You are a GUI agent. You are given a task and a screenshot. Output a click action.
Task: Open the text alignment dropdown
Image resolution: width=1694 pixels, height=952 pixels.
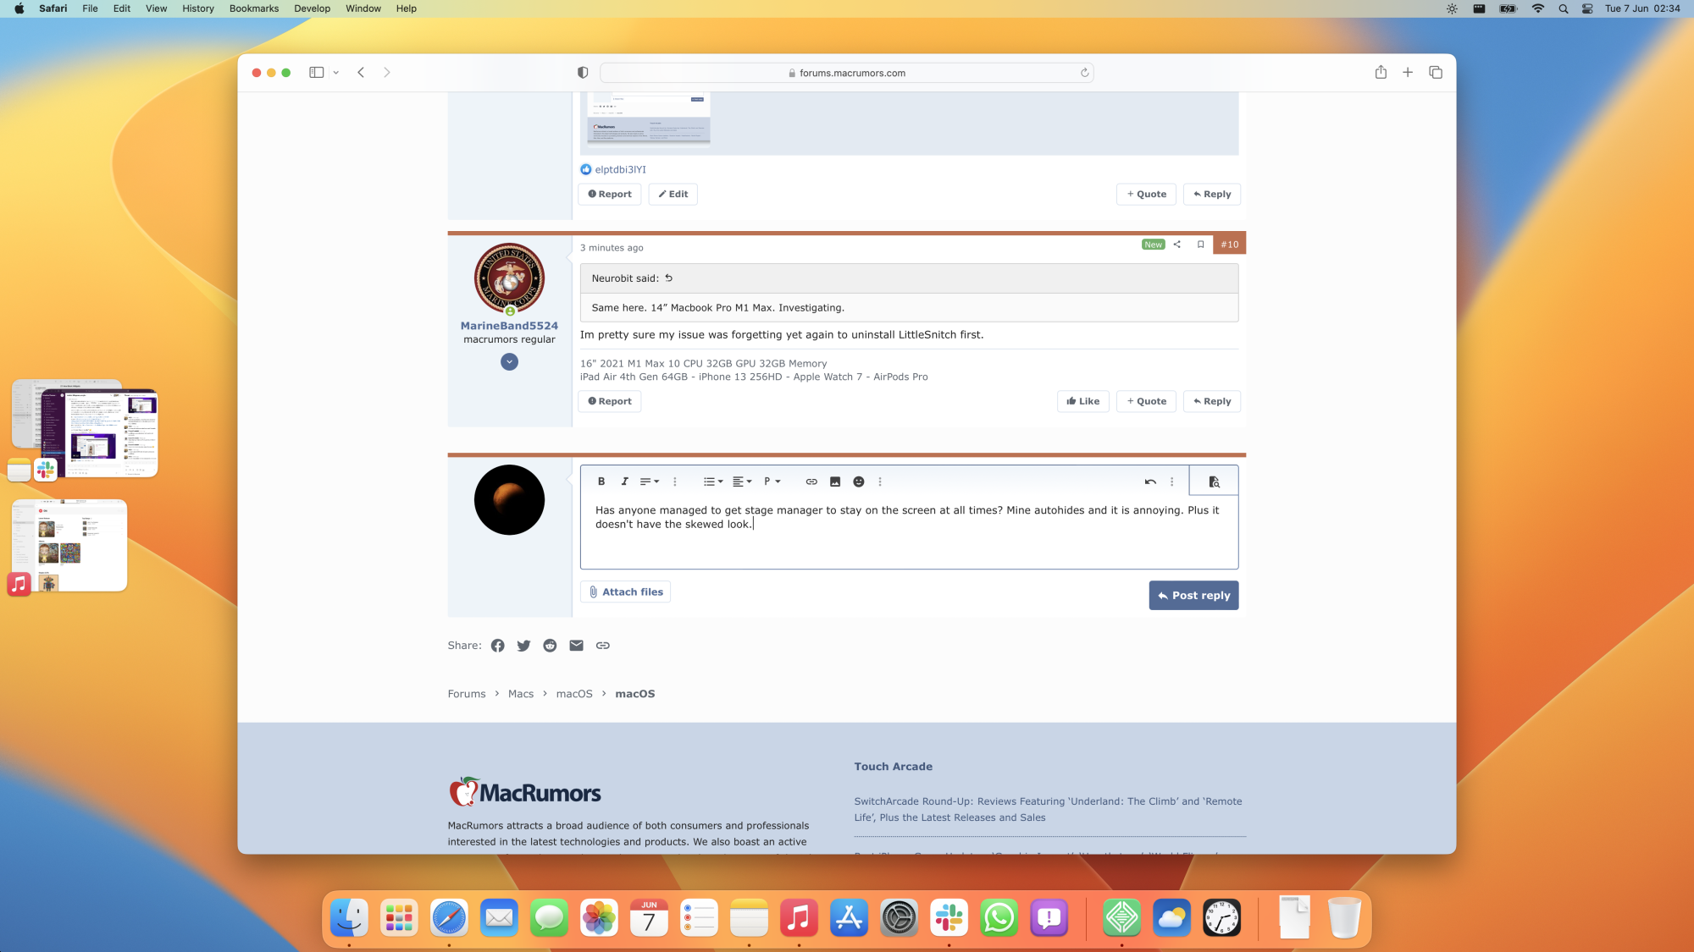tap(742, 482)
